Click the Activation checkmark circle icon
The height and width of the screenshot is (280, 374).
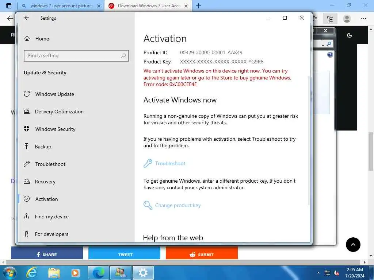(x=27, y=199)
